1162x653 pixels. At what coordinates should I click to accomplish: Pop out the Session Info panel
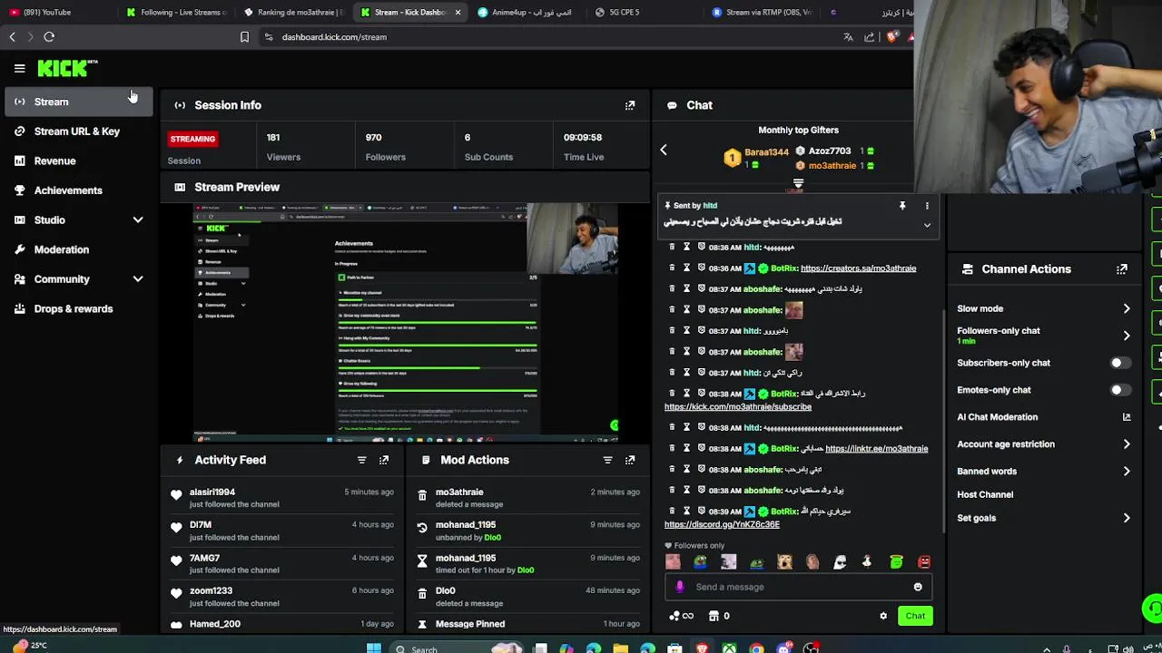[x=630, y=105]
